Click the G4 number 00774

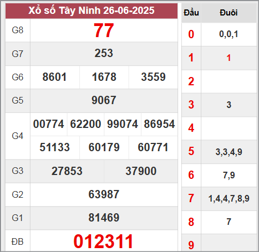pyautogui.click(x=49, y=124)
